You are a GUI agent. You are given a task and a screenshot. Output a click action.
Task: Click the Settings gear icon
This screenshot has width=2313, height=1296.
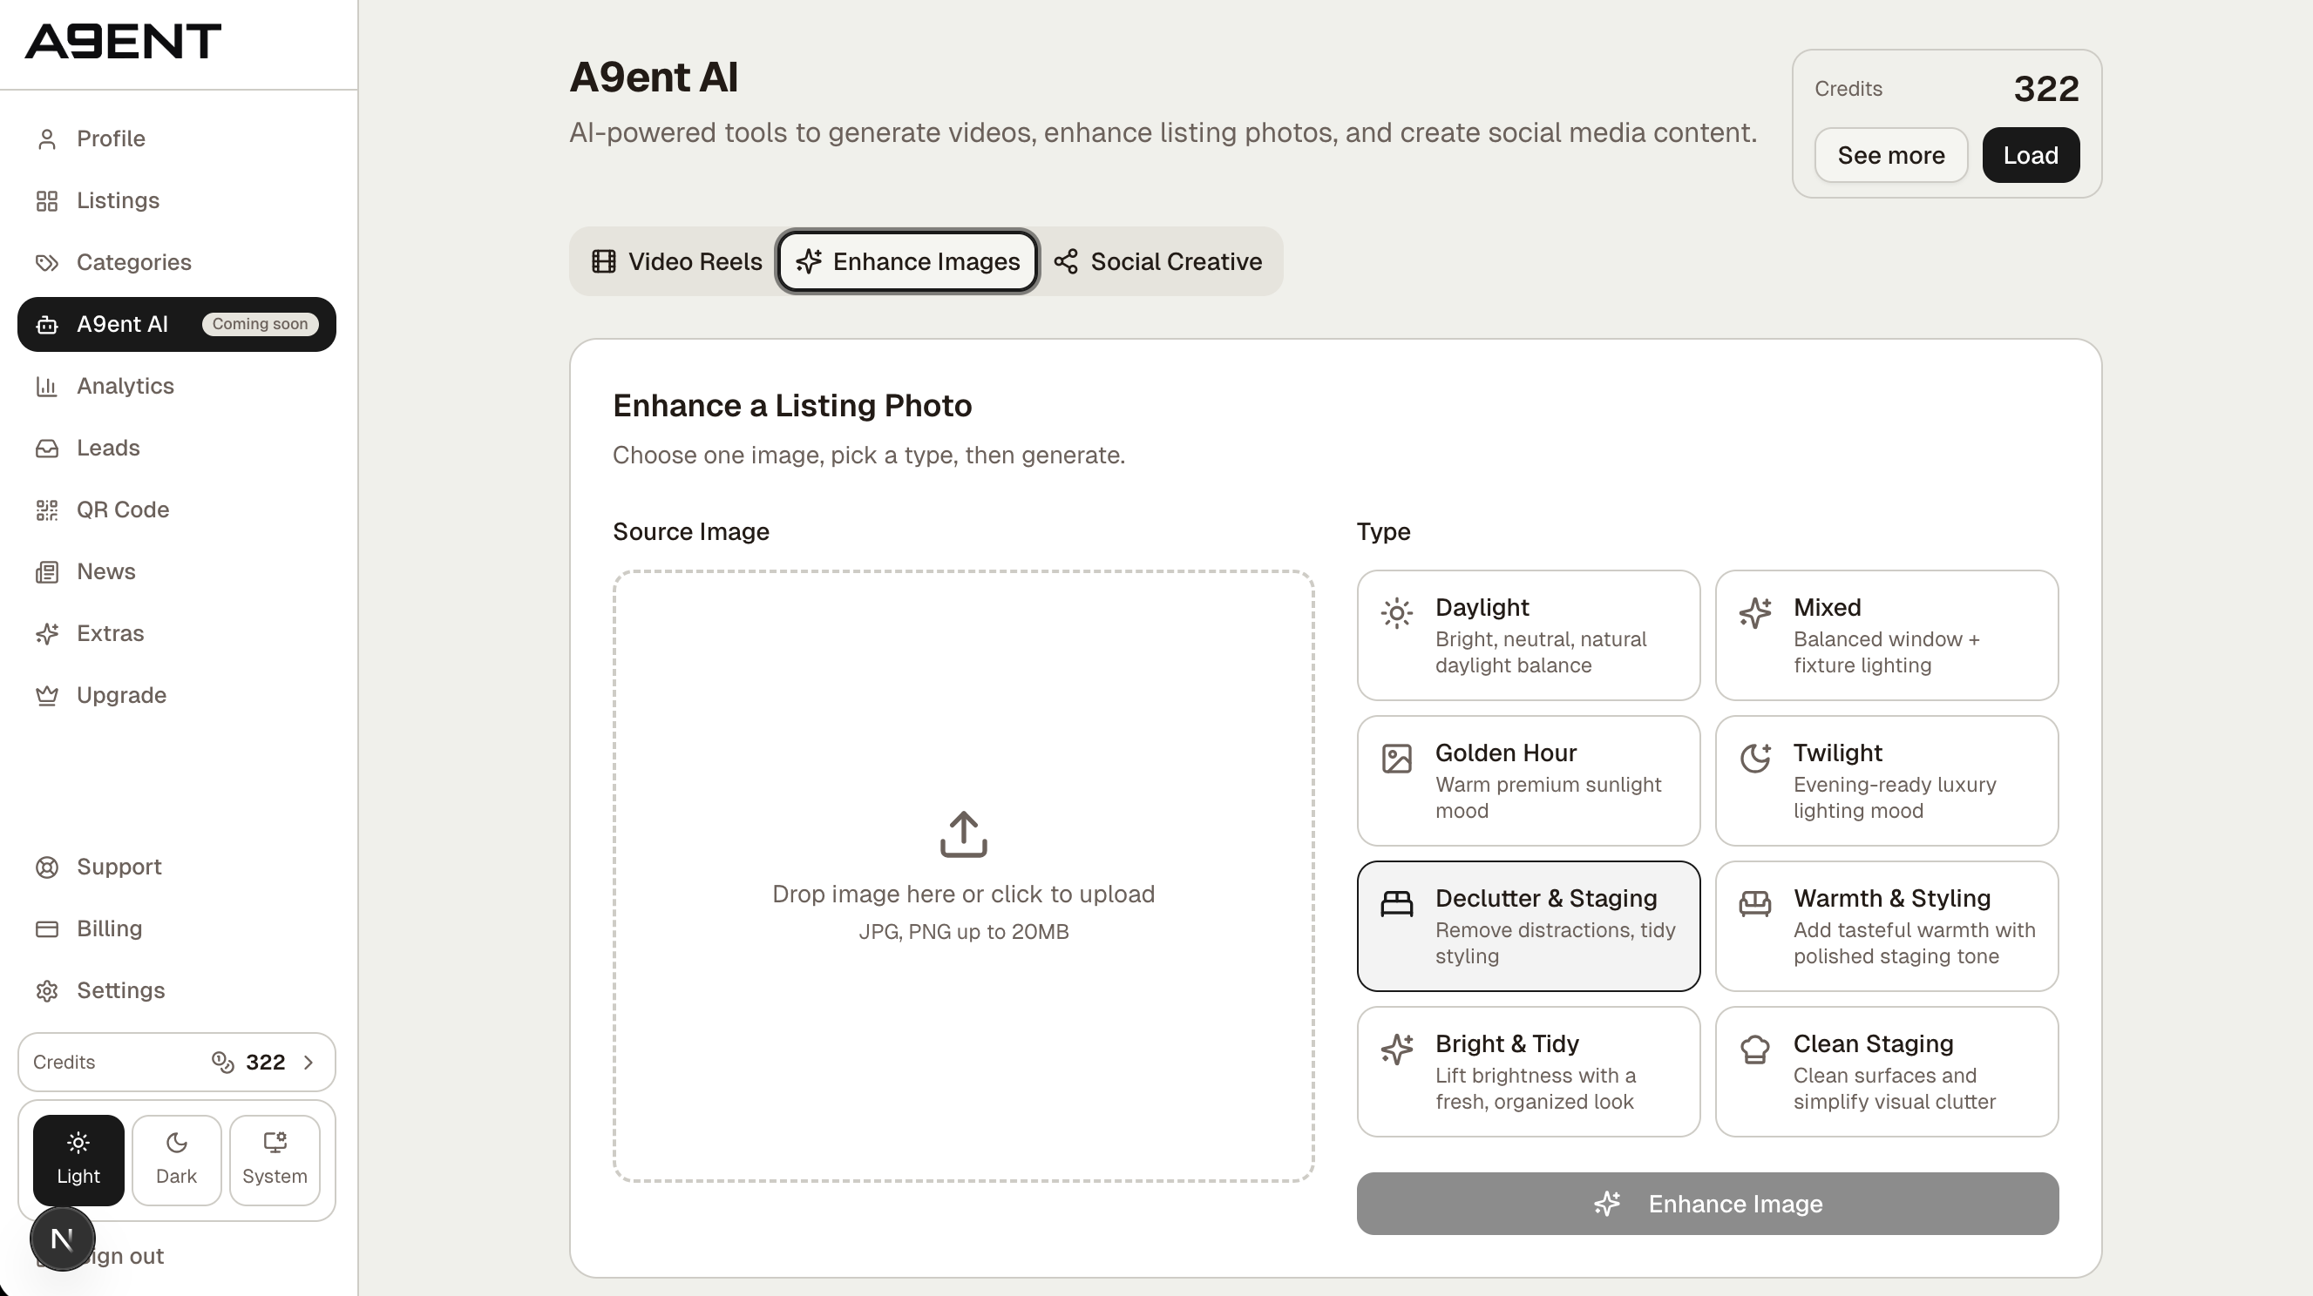click(48, 990)
